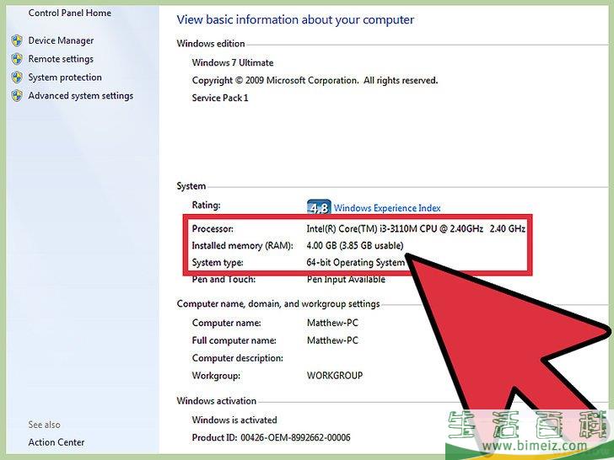Click the See also label

(x=44, y=425)
